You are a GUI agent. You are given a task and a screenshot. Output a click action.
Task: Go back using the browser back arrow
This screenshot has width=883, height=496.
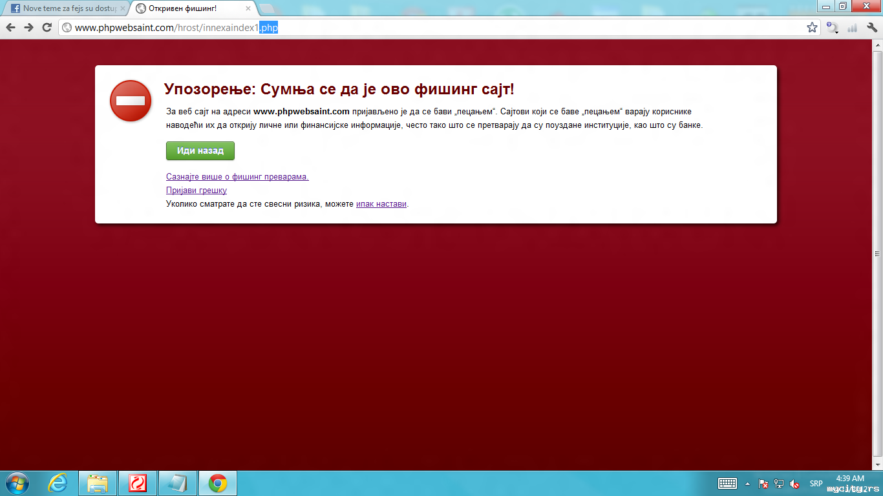click(11, 27)
